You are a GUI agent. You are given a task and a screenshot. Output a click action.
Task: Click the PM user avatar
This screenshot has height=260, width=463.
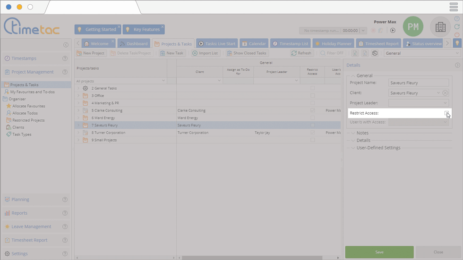pos(413,27)
